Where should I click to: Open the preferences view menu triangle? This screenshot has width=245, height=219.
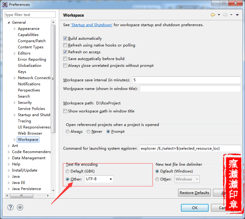(237, 15)
